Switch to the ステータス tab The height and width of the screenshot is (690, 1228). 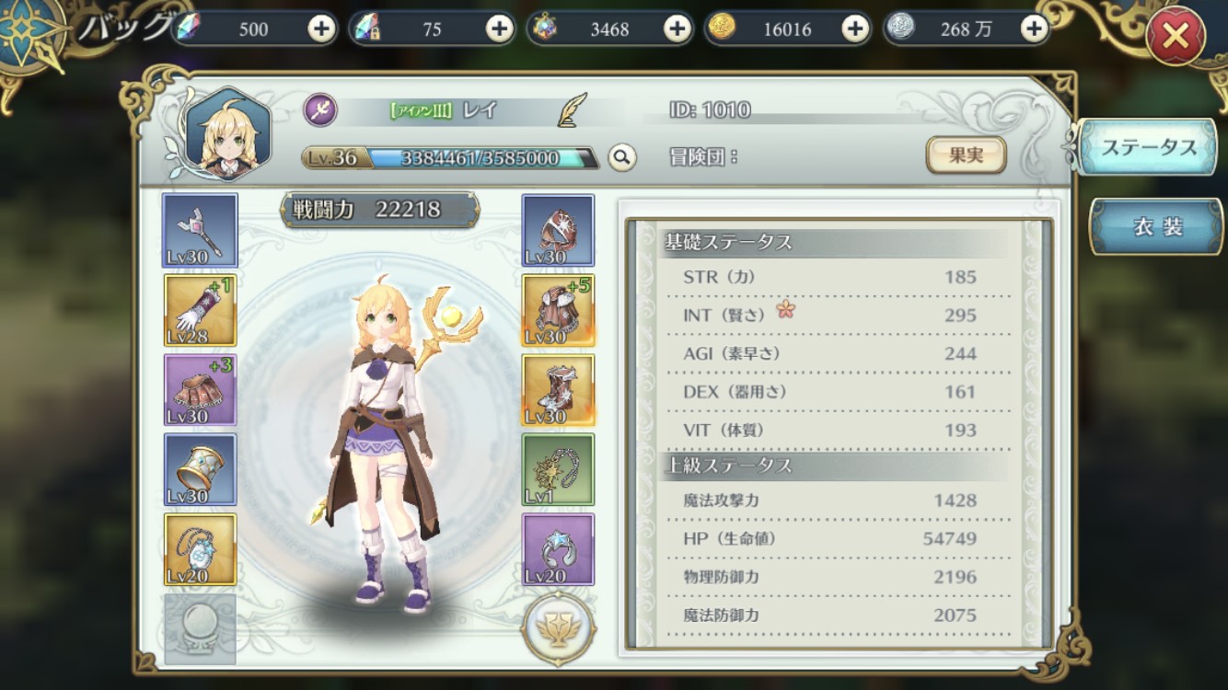(1148, 147)
